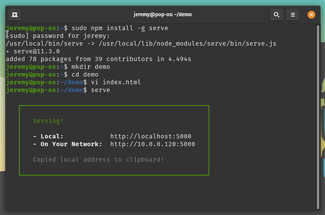Open the terminal search tool
The image size is (325, 215).
[x=276, y=15]
